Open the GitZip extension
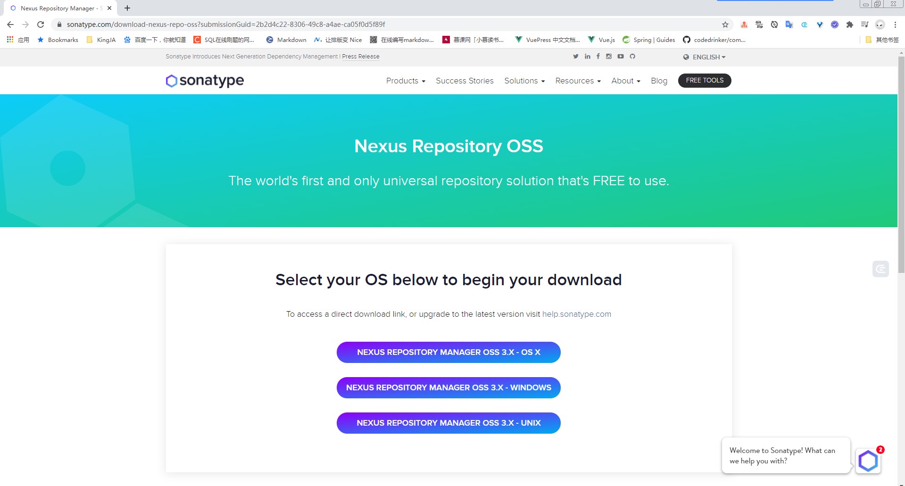905x486 pixels. coord(759,25)
